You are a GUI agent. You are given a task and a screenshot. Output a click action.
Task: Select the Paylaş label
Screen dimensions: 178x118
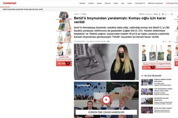tap(156, 14)
